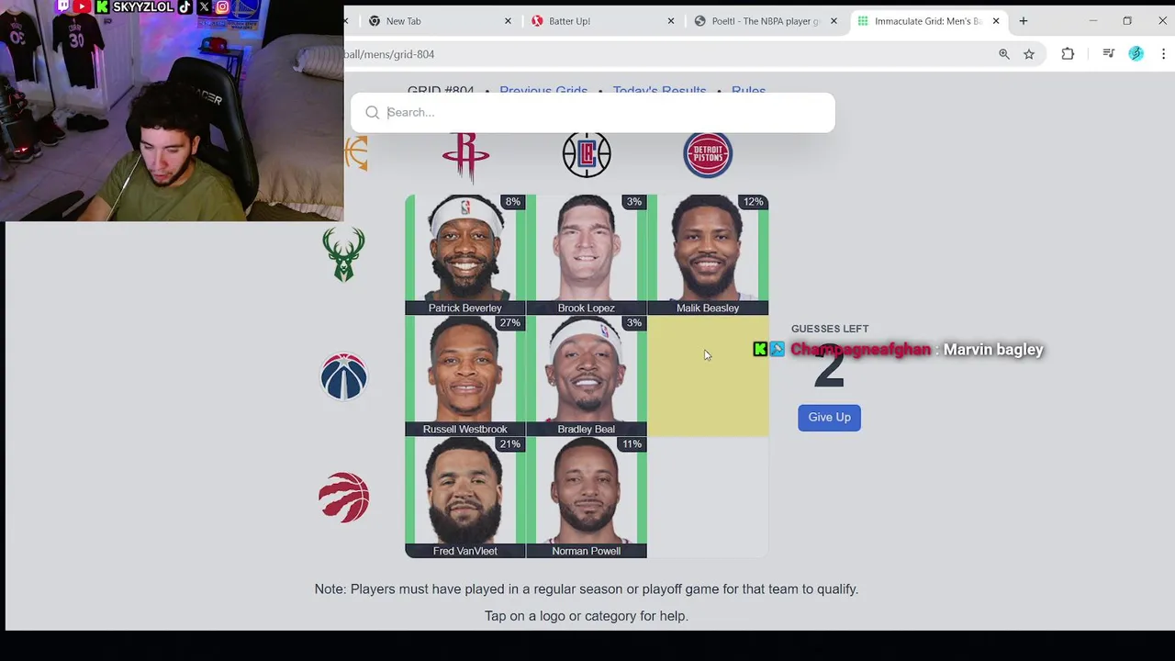The image size is (1175, 661).
Task: Close the New Tab browser tab
Action: pos(508,21)
